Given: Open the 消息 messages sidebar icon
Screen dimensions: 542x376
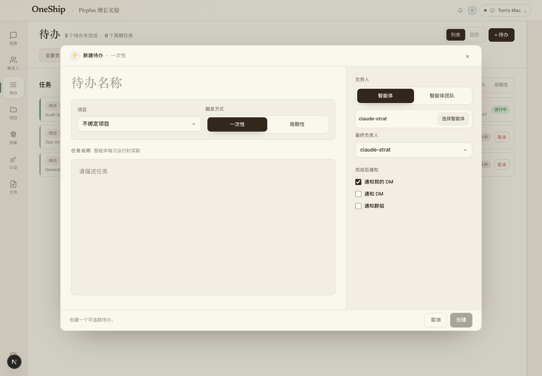Looking at the screenshot, I should 13,38.
